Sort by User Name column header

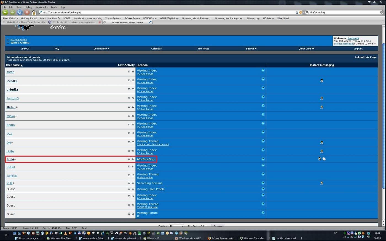13,65
